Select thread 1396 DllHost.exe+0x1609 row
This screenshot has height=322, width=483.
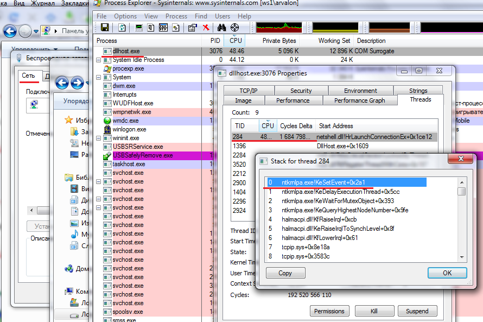(334, 146)
